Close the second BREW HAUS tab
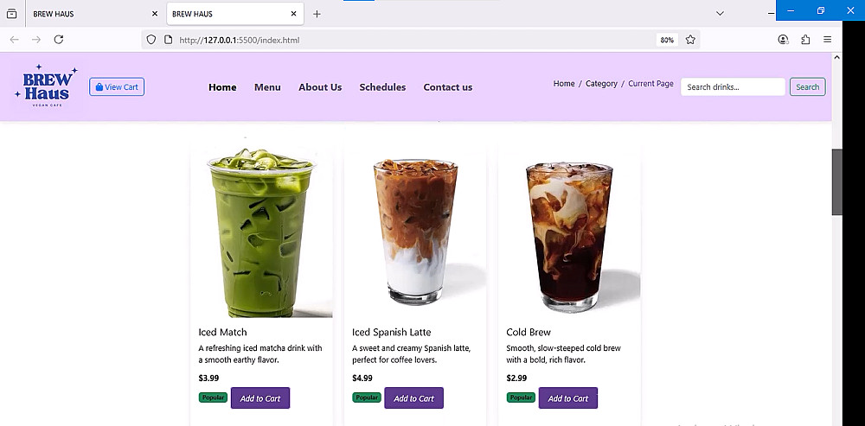865x426 pixels. (293, 14)
